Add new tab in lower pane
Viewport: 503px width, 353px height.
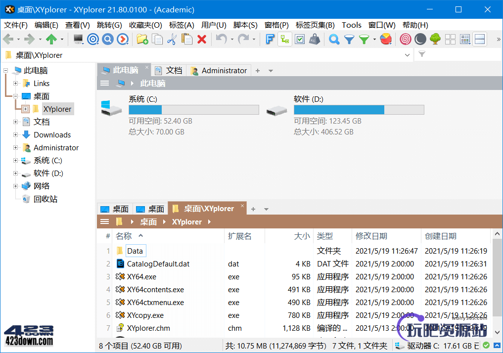pos(253,209)
